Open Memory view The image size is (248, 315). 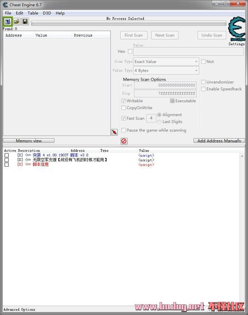pyautogui.click(x=29, y=141)
